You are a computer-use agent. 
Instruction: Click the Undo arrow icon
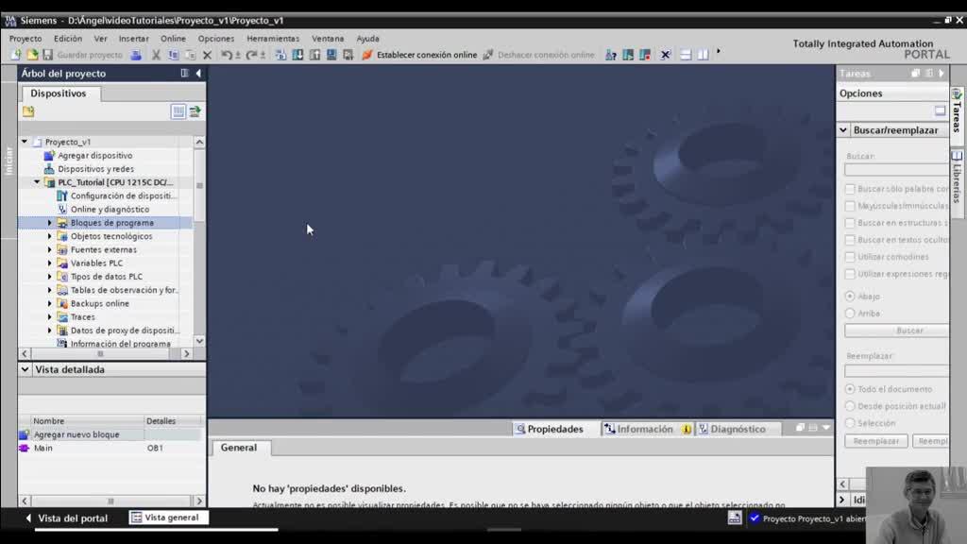click(227, 55)
